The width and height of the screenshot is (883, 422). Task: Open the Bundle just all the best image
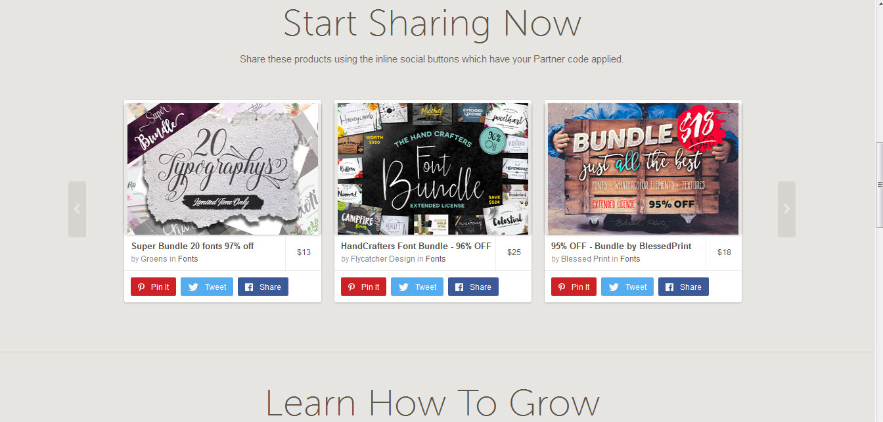pyautogui.click(x=643, y=169)
